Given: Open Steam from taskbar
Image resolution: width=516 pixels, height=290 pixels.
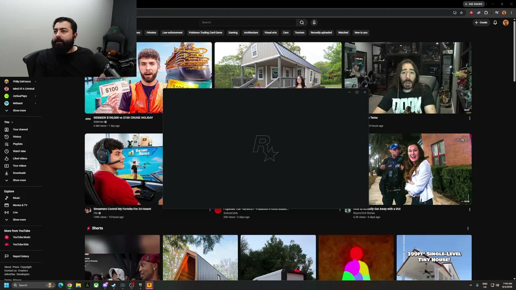Looking at the screenshot, I should click(x=114, y=285).
